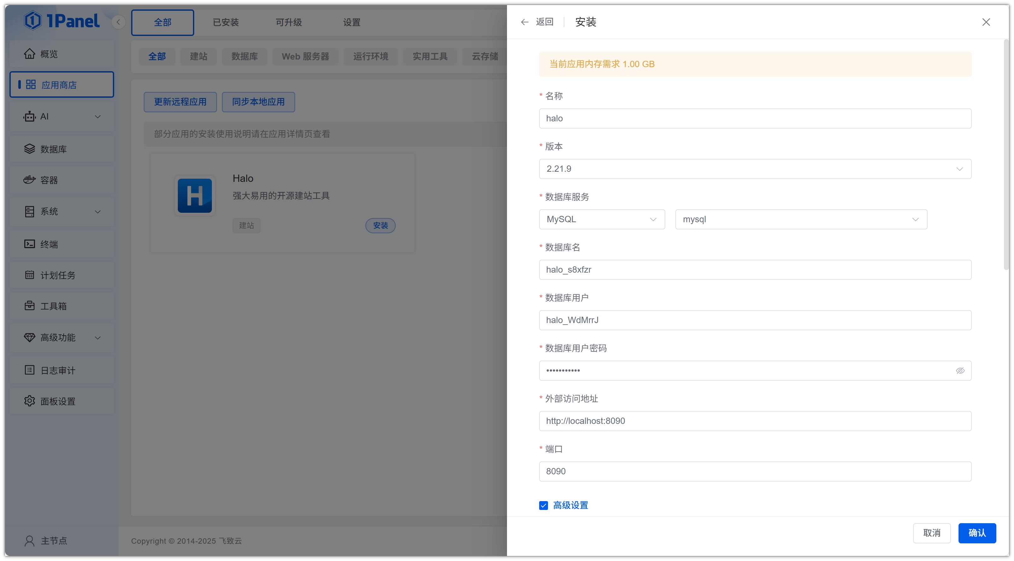Click the 取消 cancel button
The image size is (1014, 561).
931,533
